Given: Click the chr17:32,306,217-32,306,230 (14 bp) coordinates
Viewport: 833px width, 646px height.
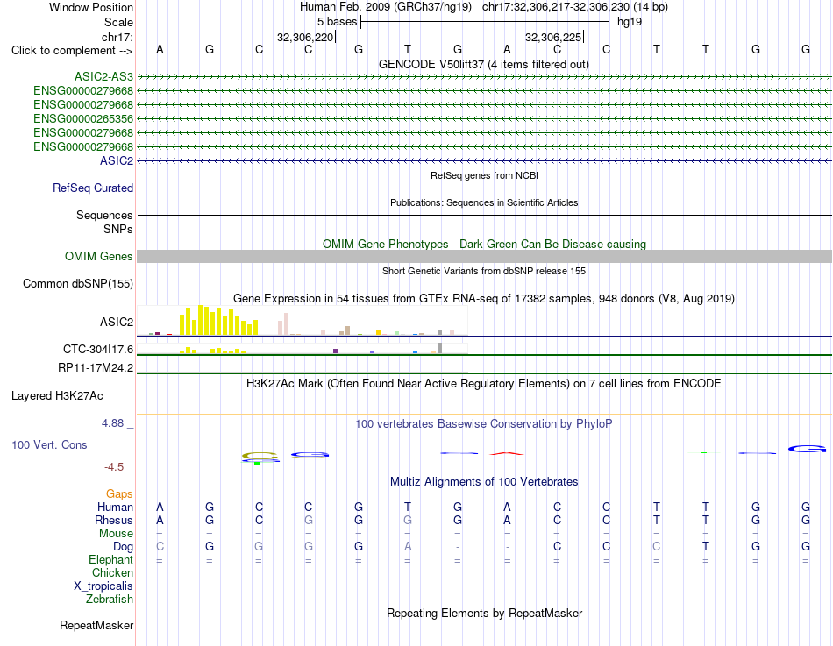Looking at the screenshot, I should click(x=575, y=7).
